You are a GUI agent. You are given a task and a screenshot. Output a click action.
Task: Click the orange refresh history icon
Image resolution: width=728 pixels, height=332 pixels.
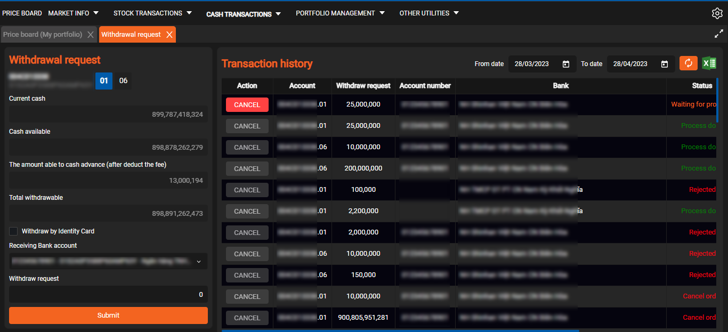click(688, 63)
